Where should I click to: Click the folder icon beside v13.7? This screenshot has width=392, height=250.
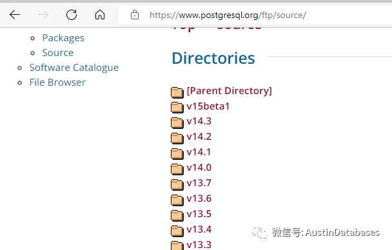pyautogui.click(x=177, y=185)
